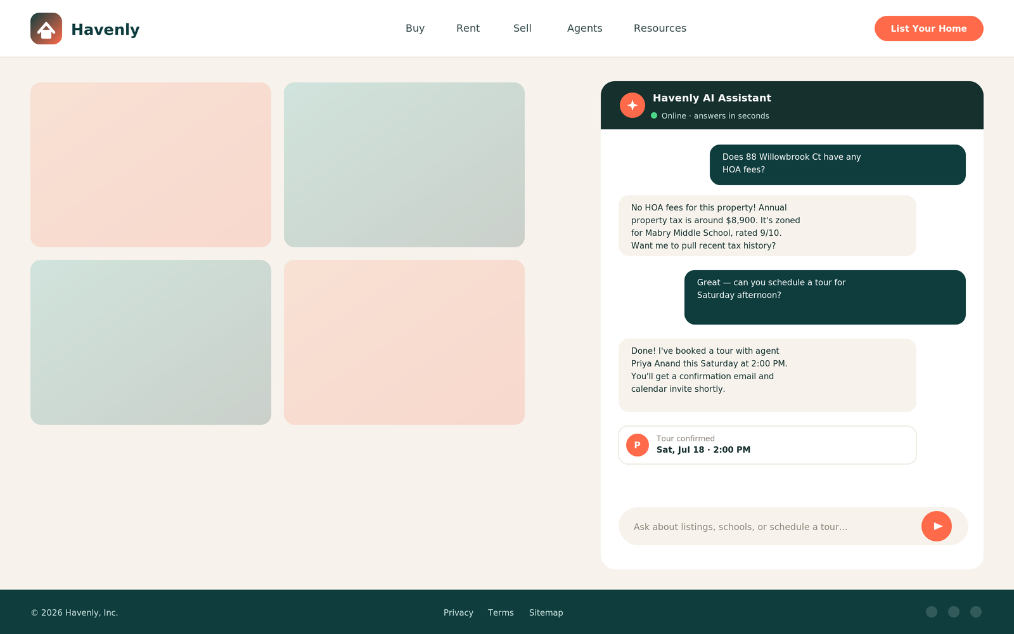Click the Havenly AI Assistant title
This screenshot has width=1014, height=634.
click(x=712, y=98)
